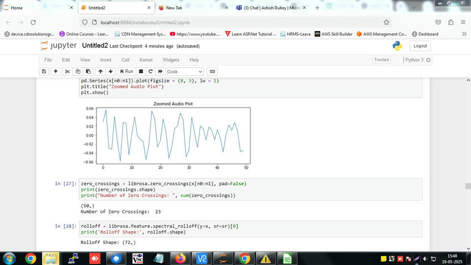Viewport: 471px width, 265px height.
Task: Open the cell type Code dropdown
Action: [x=185, y=72]
